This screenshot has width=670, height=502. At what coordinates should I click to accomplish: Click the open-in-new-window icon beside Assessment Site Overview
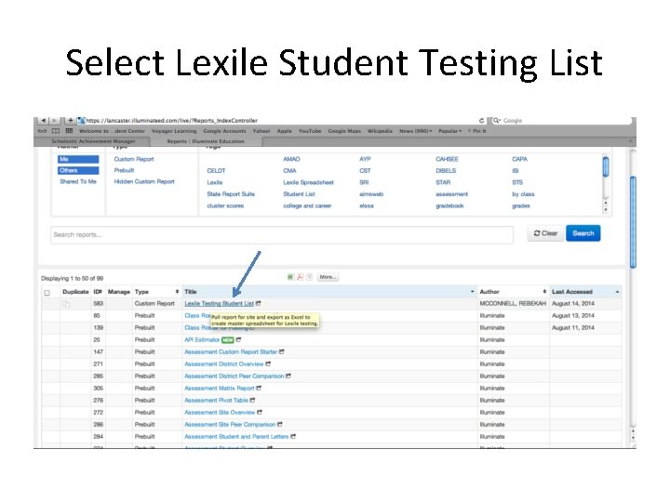[x=260, y=413]
